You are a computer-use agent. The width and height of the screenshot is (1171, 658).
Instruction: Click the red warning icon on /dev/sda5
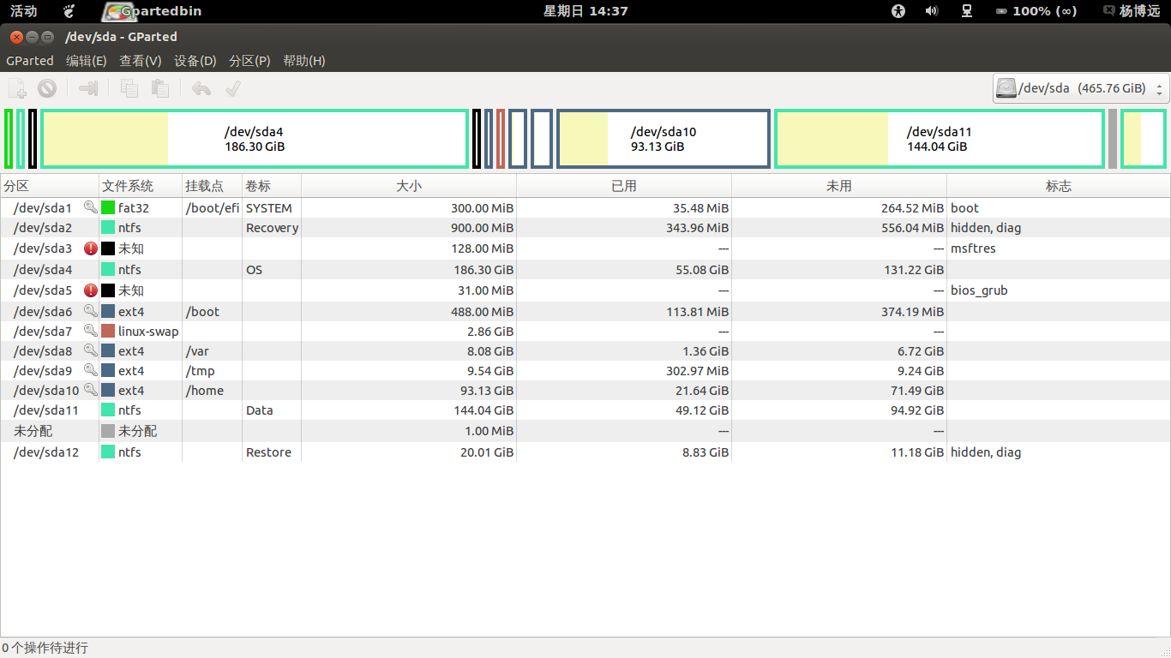(91, 290)
